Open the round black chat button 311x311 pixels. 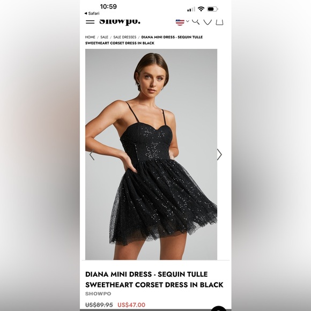point(219,309)
